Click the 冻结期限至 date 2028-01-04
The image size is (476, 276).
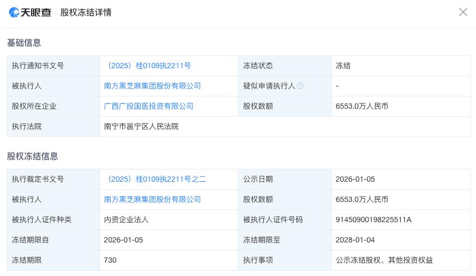[x=355, y=240]
